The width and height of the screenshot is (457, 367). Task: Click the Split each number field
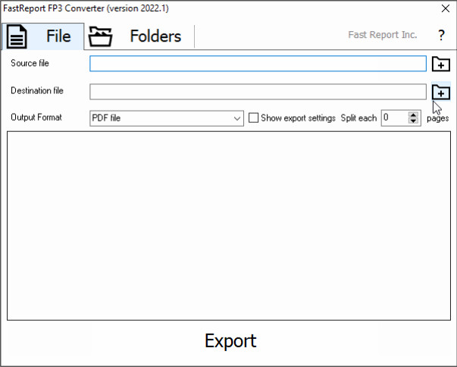pos(395,118)
